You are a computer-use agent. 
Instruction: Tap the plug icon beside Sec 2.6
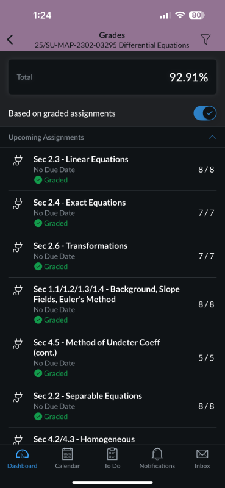[x=18, y=247]
